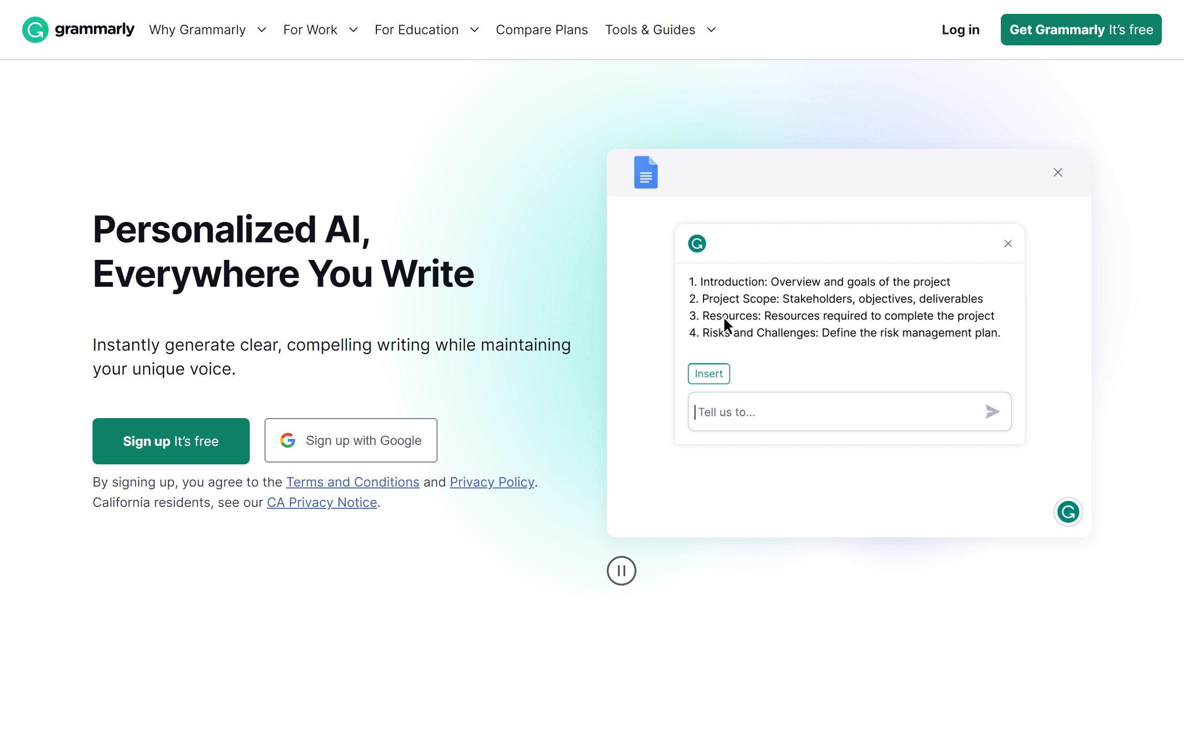This screenshot has width=1184, height=740.
Task: Expand the Tools & Guides chevron
Action: coord(711,30)
